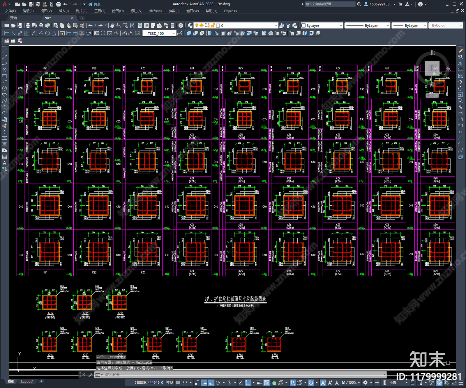This screenshot has height=388, width=466.
Task: Expand the ByLayer color dropdown
Action: [x=322, y=26]
